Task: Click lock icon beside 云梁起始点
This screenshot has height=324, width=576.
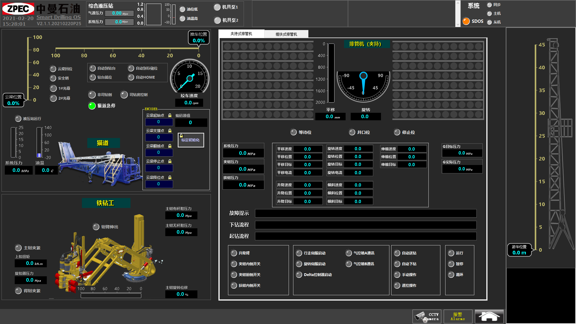Action: (x=170, y=115)
